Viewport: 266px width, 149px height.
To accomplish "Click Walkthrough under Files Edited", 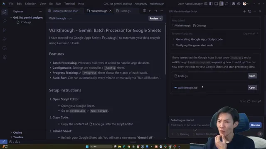I will (181, 26).
